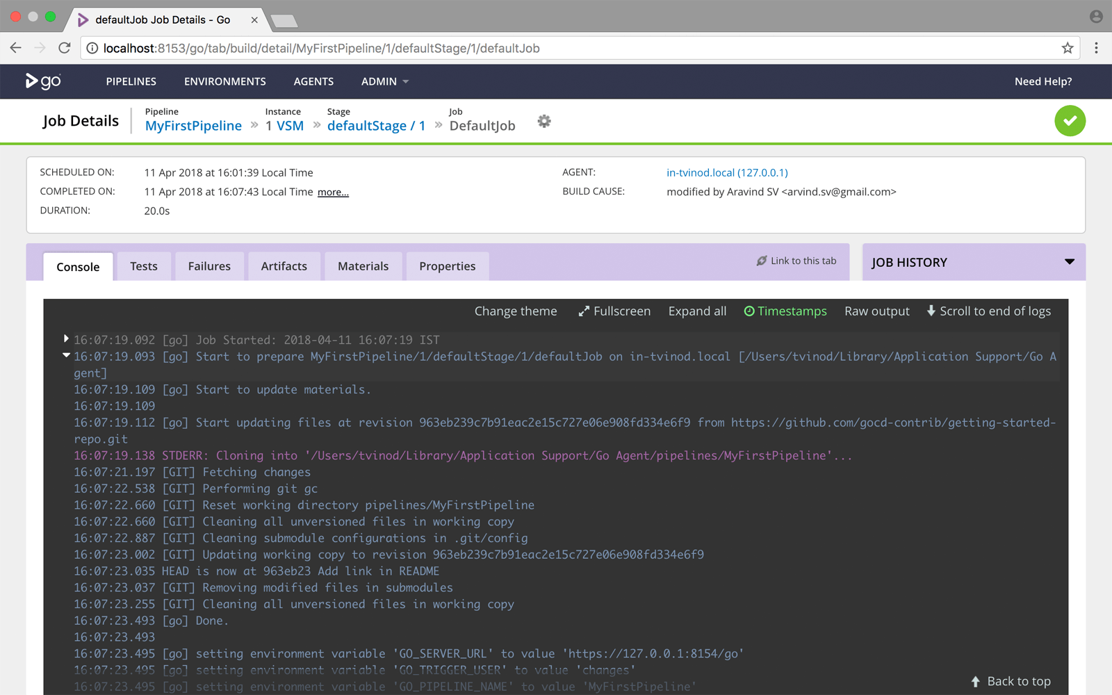View Raw output of console
This screenshot has height=695, width=1112.
pyautogui.click(x=876, y=311)
